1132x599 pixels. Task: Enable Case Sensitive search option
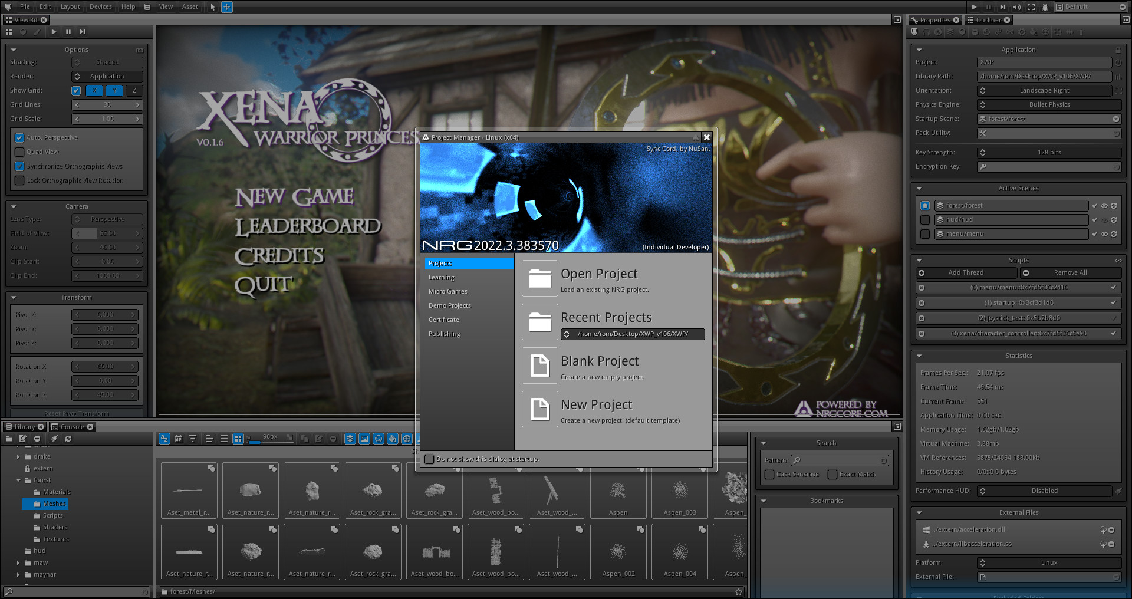[x=769, y=474]
